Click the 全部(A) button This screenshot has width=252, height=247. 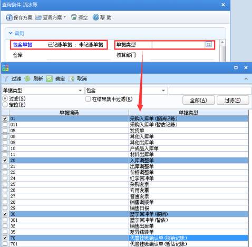[x=199, y=100]
